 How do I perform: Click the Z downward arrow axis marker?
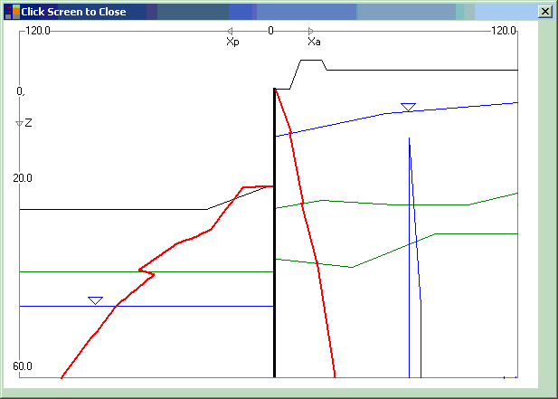point(19,123)
